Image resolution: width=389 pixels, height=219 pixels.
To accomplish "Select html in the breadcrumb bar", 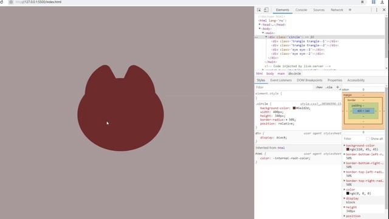I will coord(260,74).
